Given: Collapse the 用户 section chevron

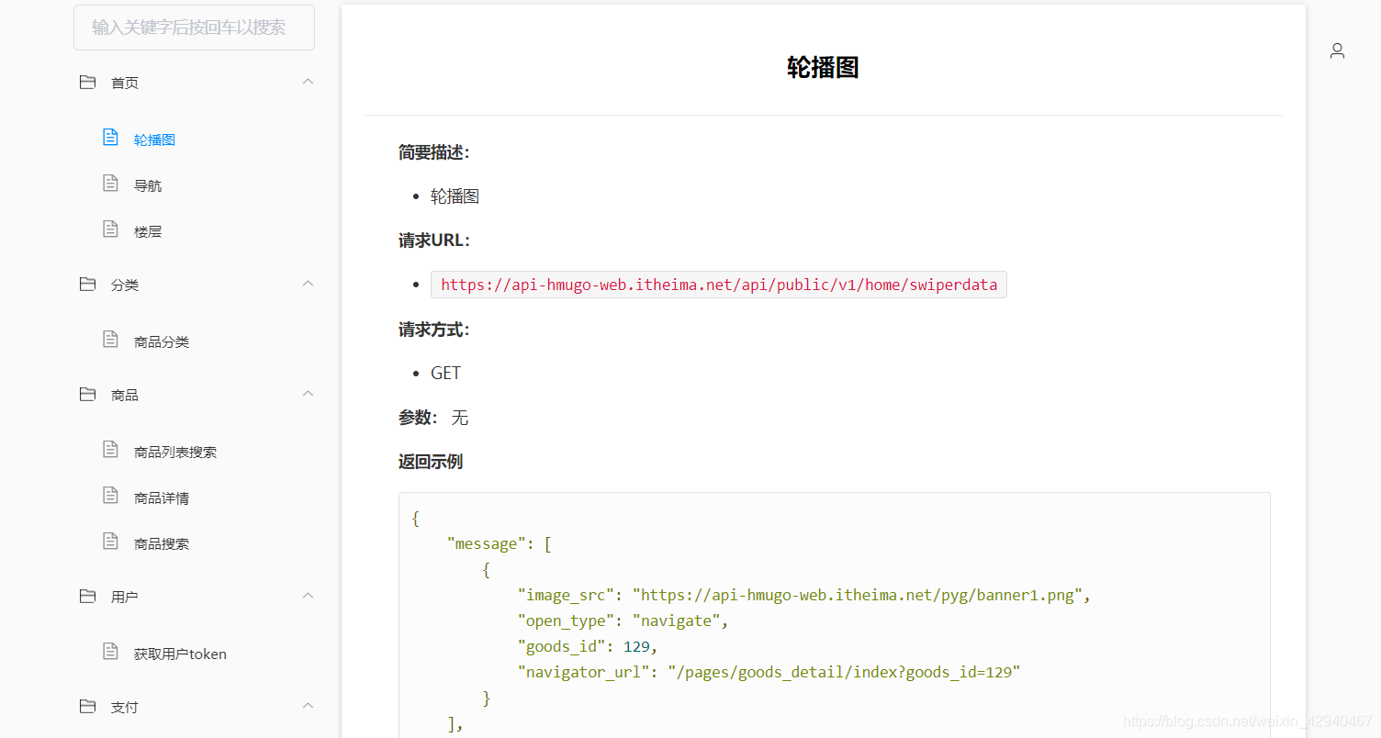Looking at the screenshot, I should pyautogui.click(x=309, y=596).
